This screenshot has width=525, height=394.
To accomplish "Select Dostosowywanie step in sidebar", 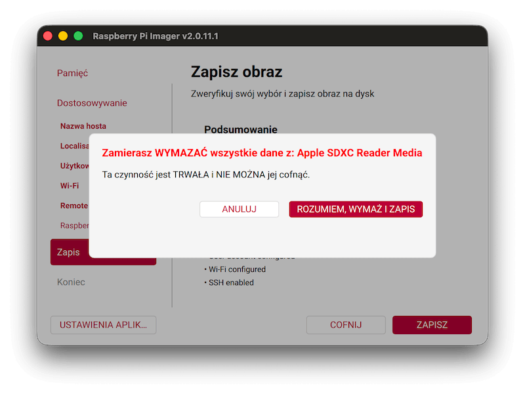I will coord(92,103).
